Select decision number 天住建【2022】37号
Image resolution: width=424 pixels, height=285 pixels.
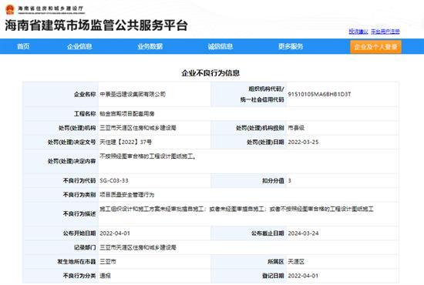126,142
